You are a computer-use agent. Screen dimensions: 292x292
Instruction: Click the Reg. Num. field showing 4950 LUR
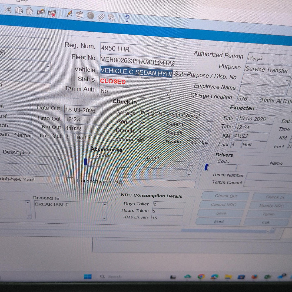click(x=138, y=49)
